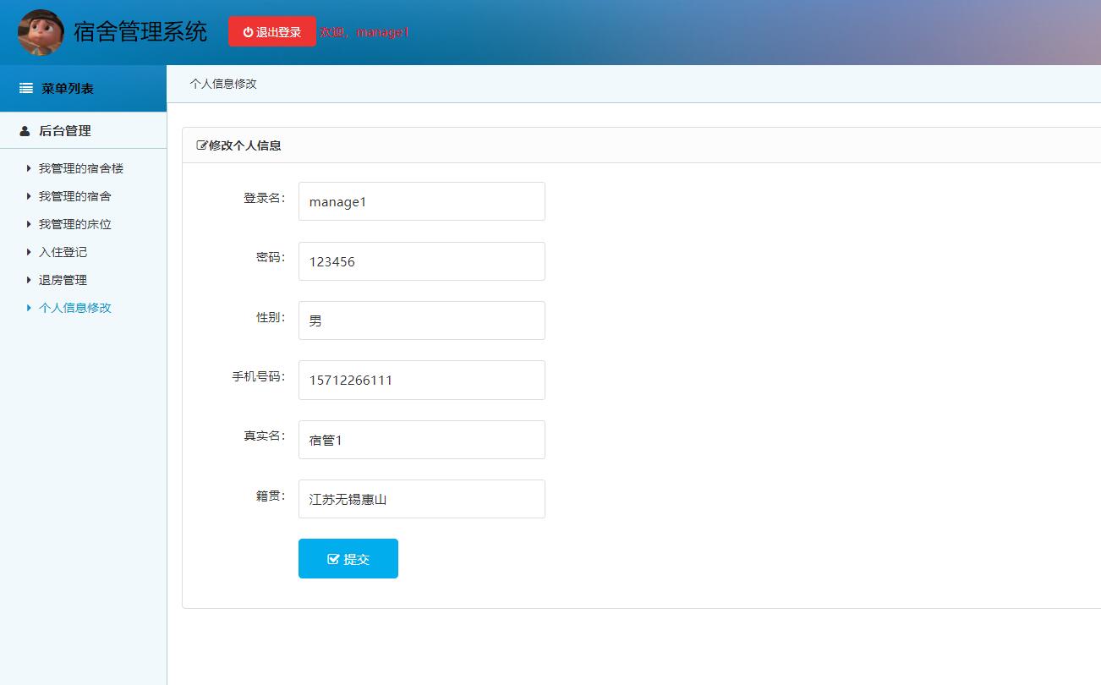Click the 籍贯 field showing 江苏无锡惠山

tap(421, 499)
